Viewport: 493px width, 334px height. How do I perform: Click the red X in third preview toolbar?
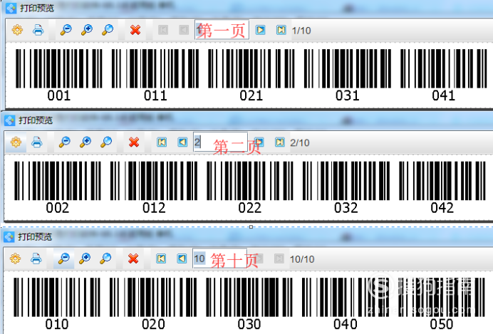click(133, 259)
